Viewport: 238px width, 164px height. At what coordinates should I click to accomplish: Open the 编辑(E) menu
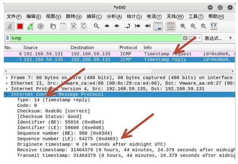point(34,17)
